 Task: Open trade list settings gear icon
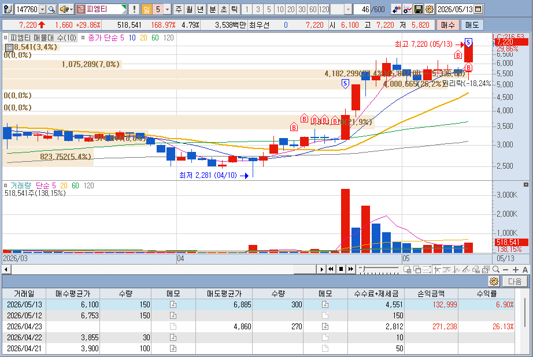(494, 281)
